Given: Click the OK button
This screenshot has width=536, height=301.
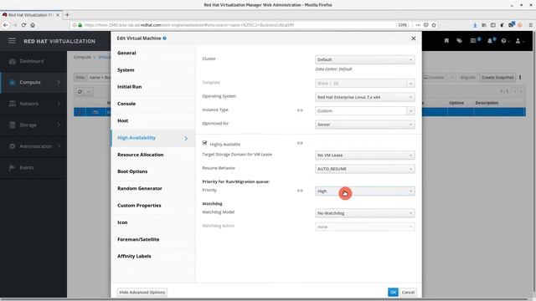Looking at the screenshot, I should tap(393, 292).
